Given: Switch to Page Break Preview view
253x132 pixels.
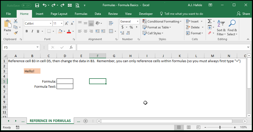Looking at the screenshot, I should pos(198,127).
